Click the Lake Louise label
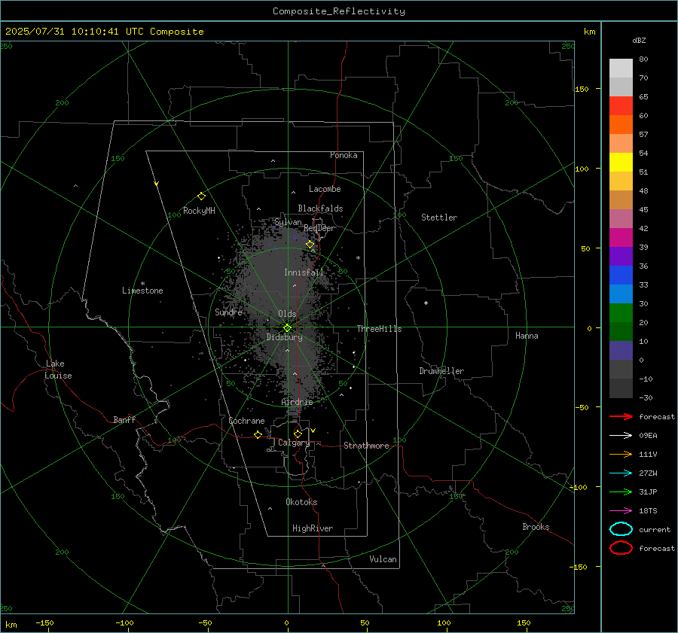The height and width of the screenshot is (633, 678). point(58,370)
